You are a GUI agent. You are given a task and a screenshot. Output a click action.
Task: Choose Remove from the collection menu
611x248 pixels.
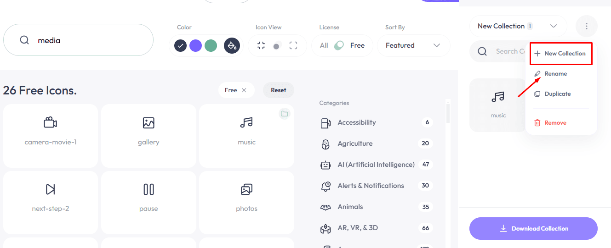(550, 123)
